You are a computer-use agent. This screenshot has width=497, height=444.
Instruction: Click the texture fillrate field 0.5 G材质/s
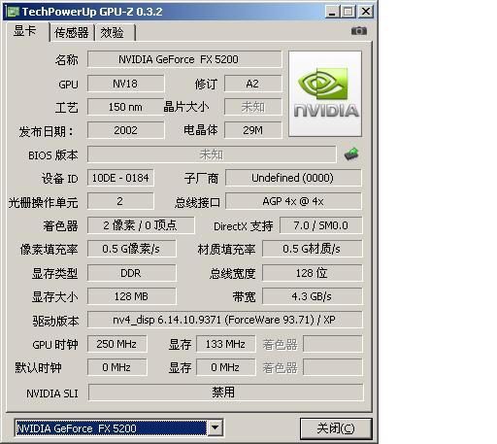[x=312, y=249]
